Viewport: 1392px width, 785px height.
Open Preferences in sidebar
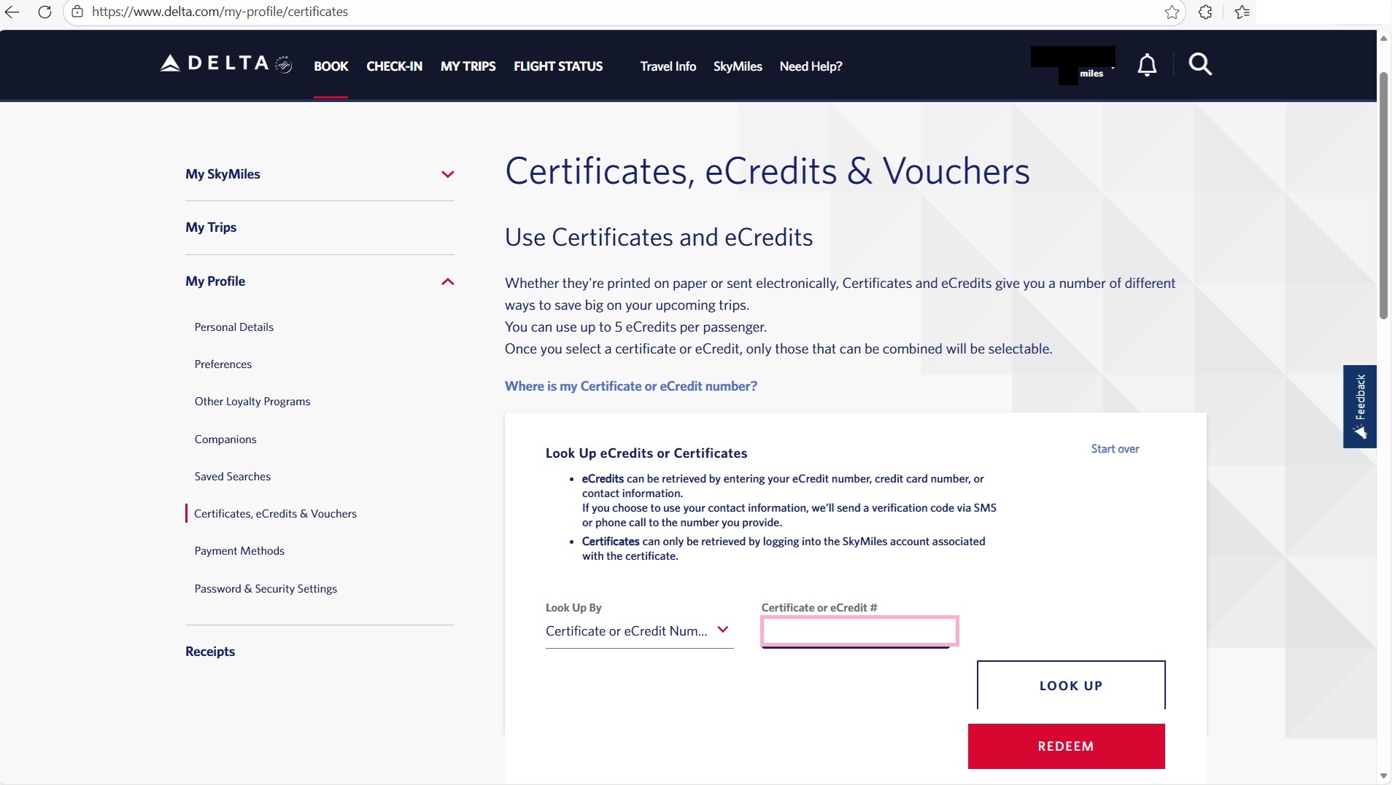coord(223,364)
